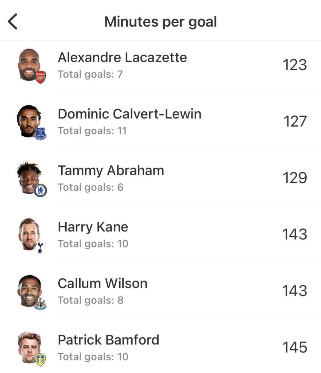321x373 pixels.
Task: Tap the Arsenal club badge
Action: (40, 77)
